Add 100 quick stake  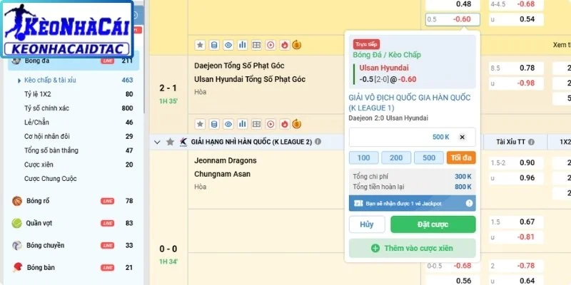(x=363, y=157)
